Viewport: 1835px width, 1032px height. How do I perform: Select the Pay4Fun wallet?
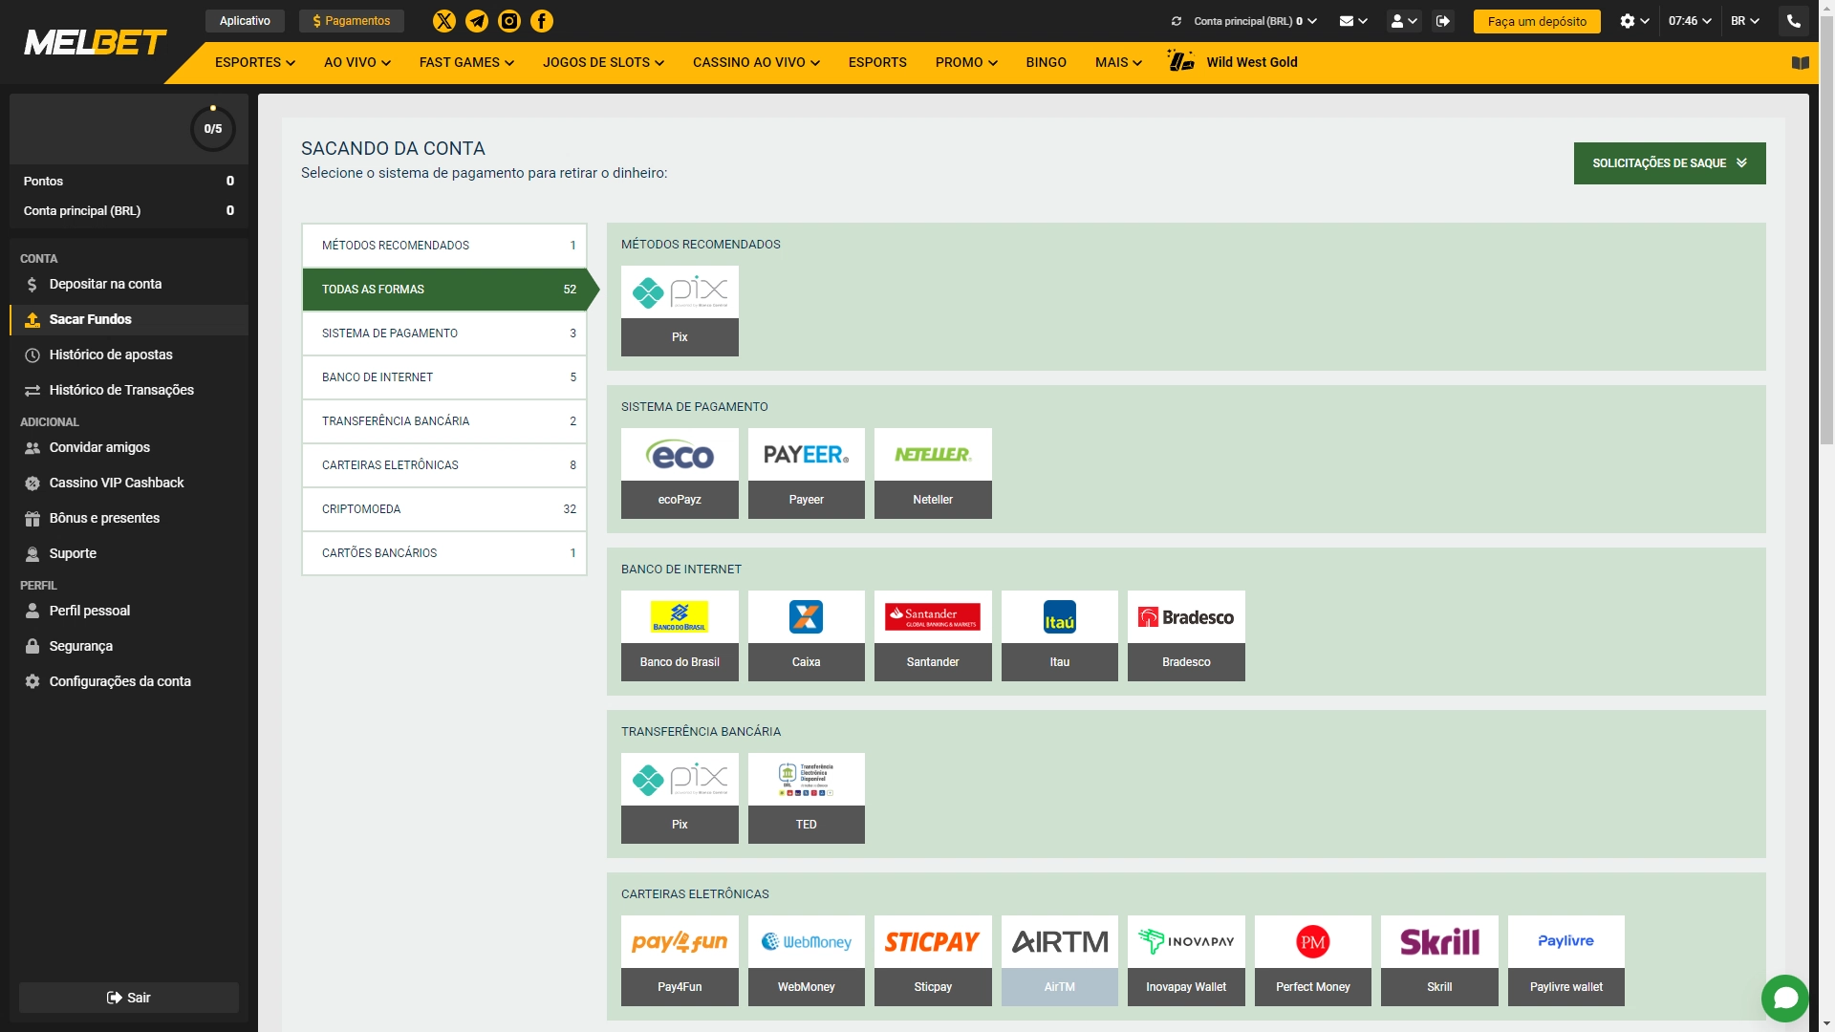click(680, 960)
